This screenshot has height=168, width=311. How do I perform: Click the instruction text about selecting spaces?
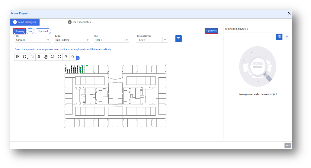[x=63, y=49]
